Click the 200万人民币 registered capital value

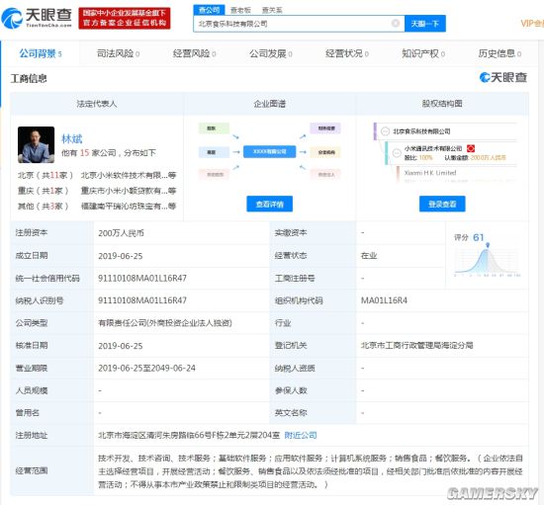pos(121,233)
